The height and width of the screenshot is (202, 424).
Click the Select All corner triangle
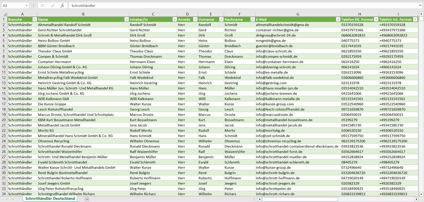tap(5, 14)
